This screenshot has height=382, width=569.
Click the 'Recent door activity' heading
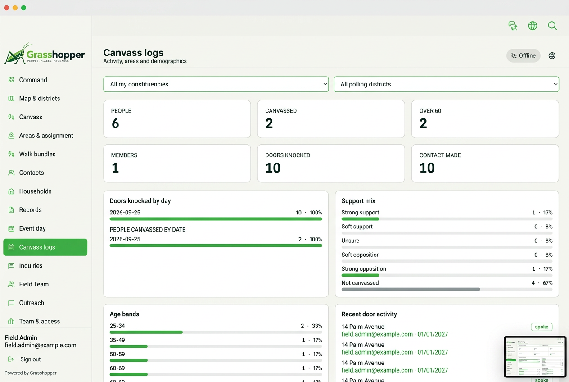click(369, 314)
